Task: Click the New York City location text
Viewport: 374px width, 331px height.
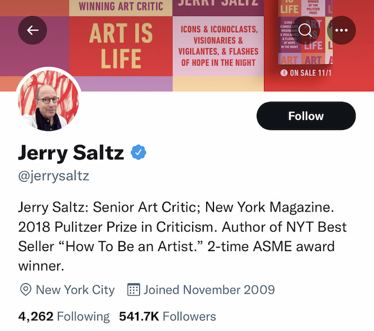Action: pyautogui.click(x=75, y=290)
